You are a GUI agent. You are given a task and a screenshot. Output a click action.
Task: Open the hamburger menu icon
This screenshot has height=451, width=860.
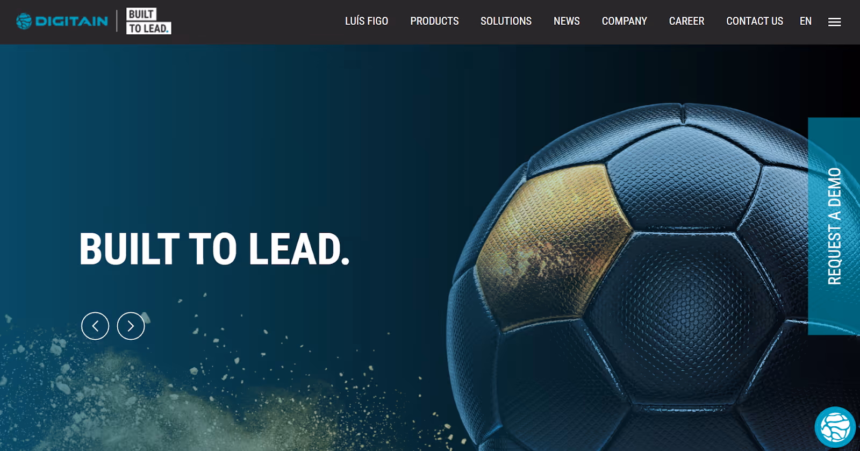pyautogui.click(x=834, y=22)
